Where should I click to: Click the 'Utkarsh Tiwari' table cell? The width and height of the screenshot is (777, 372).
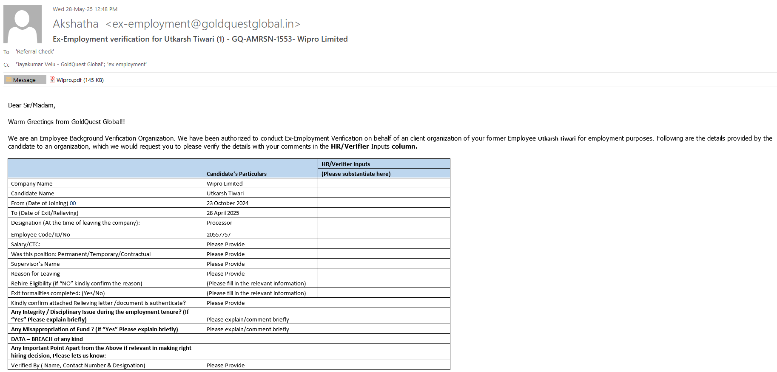tap(225, 193)
